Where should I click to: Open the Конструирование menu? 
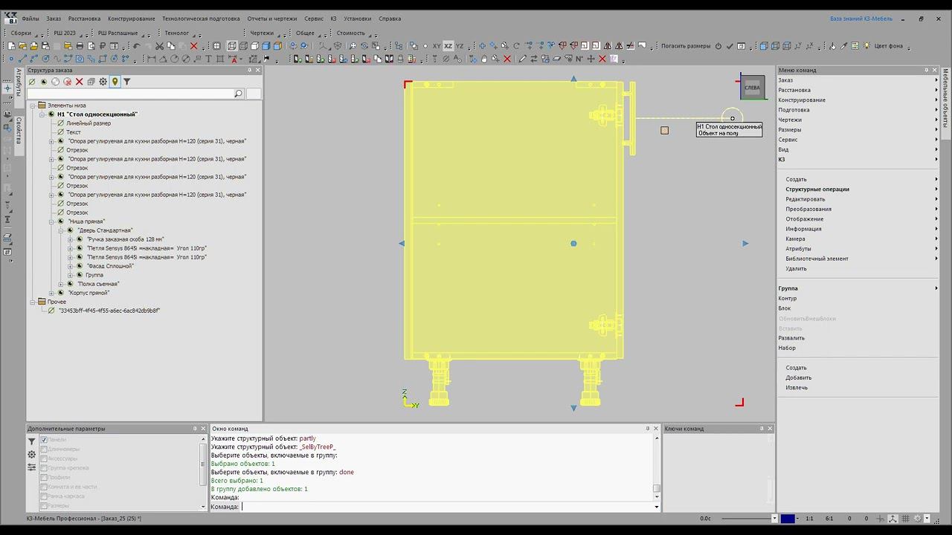[x=131, y=19]
